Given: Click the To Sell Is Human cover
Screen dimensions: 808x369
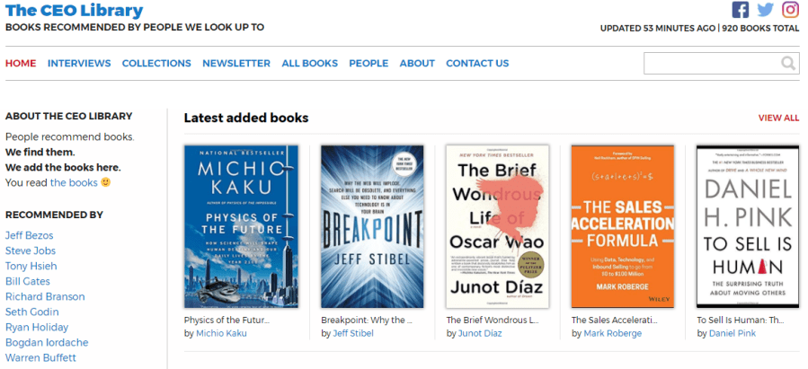Looking at the screenshot, I should click(x=748, y=226).
